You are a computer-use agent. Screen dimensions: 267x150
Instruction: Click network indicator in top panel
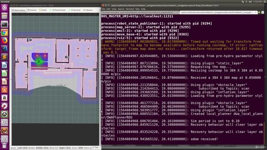243,2
